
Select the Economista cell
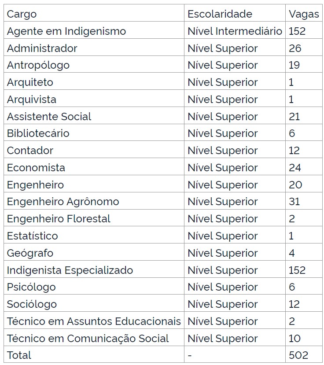coord(36,168)
